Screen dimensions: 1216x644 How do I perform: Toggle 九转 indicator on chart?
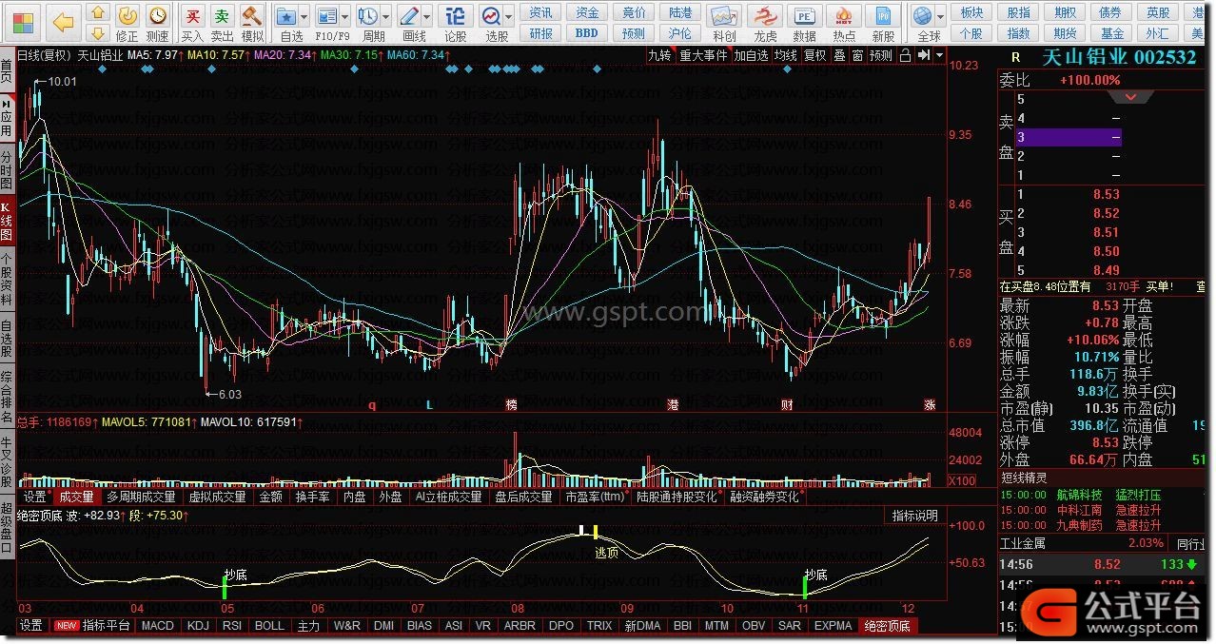[659, 55]
